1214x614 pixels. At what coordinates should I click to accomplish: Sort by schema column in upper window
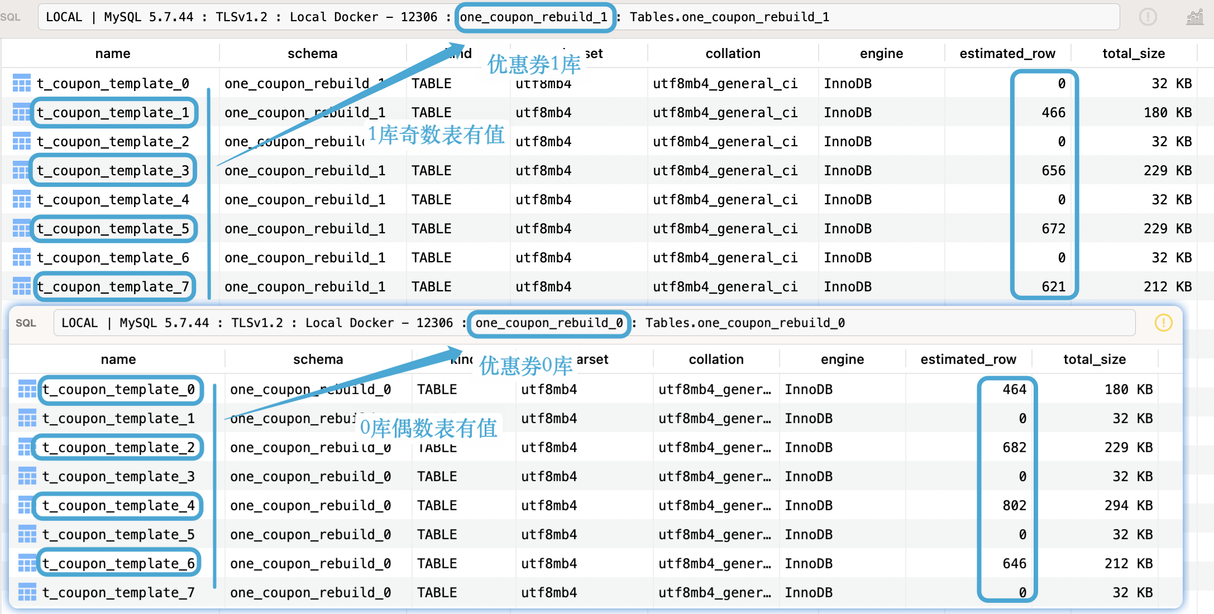pyautogui.click(x=313, y=54)
